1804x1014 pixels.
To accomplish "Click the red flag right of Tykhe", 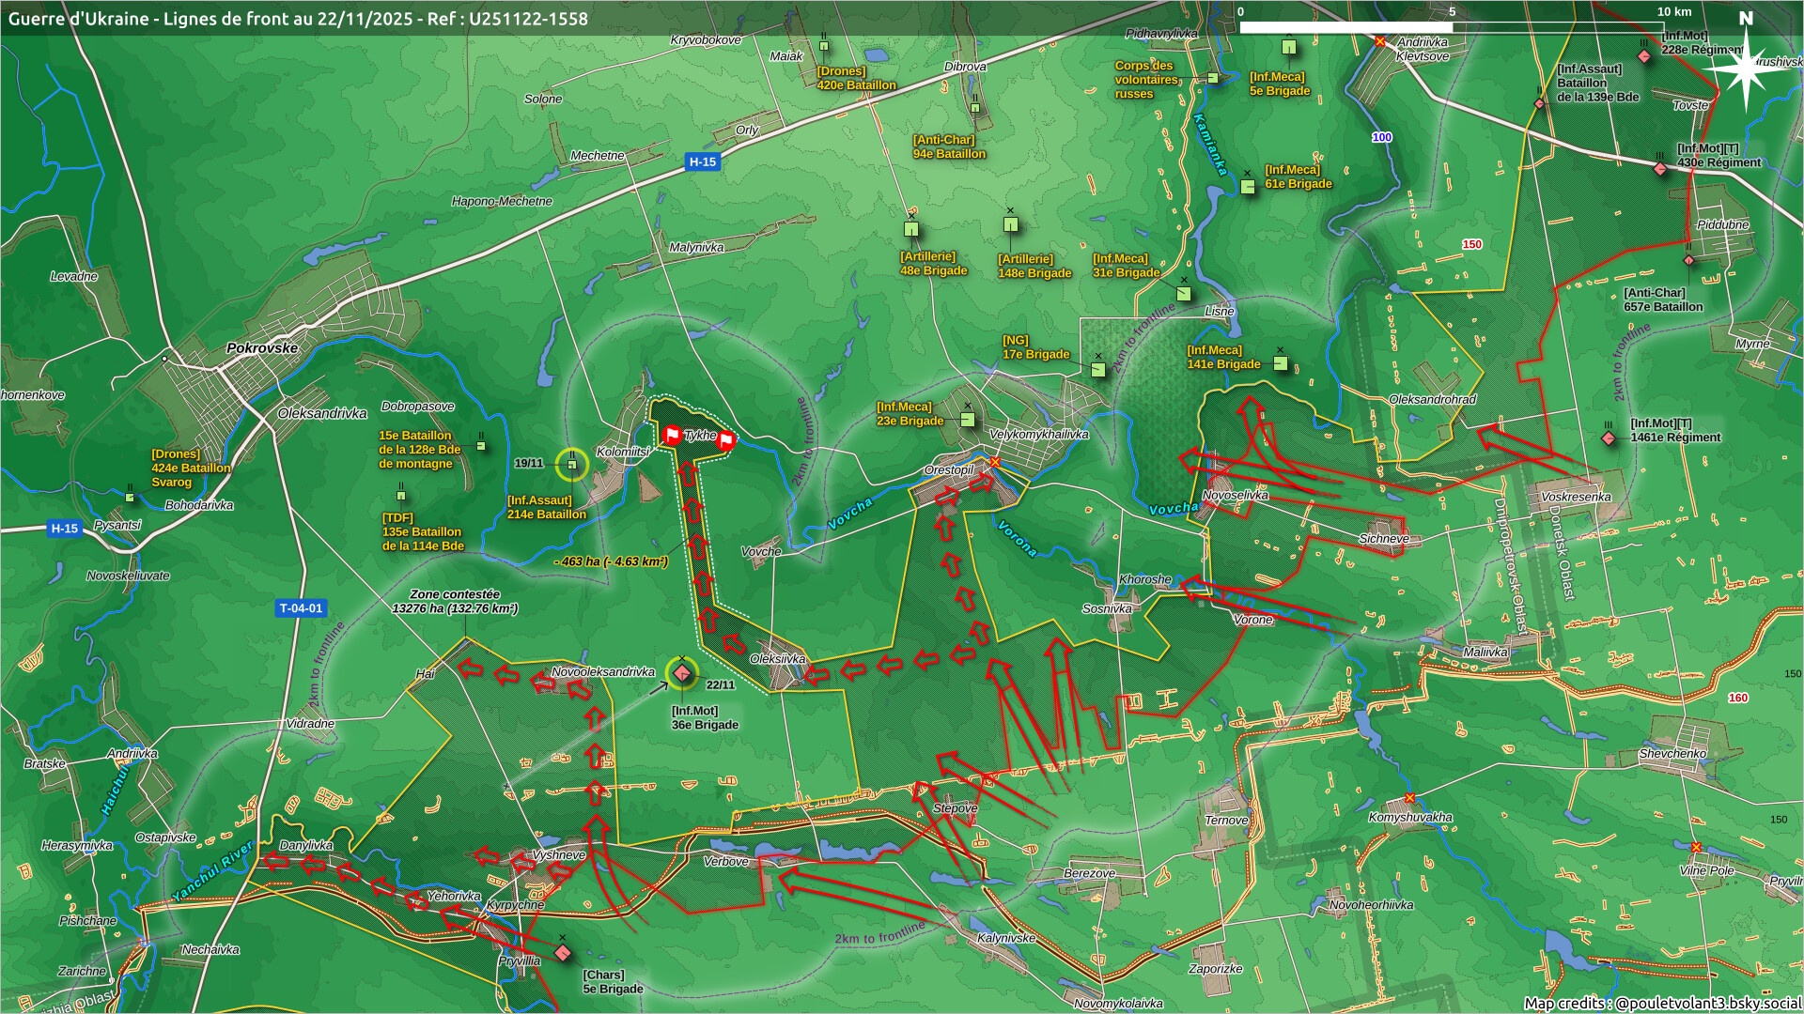I will pyautogui.click(x=726, y=439).
